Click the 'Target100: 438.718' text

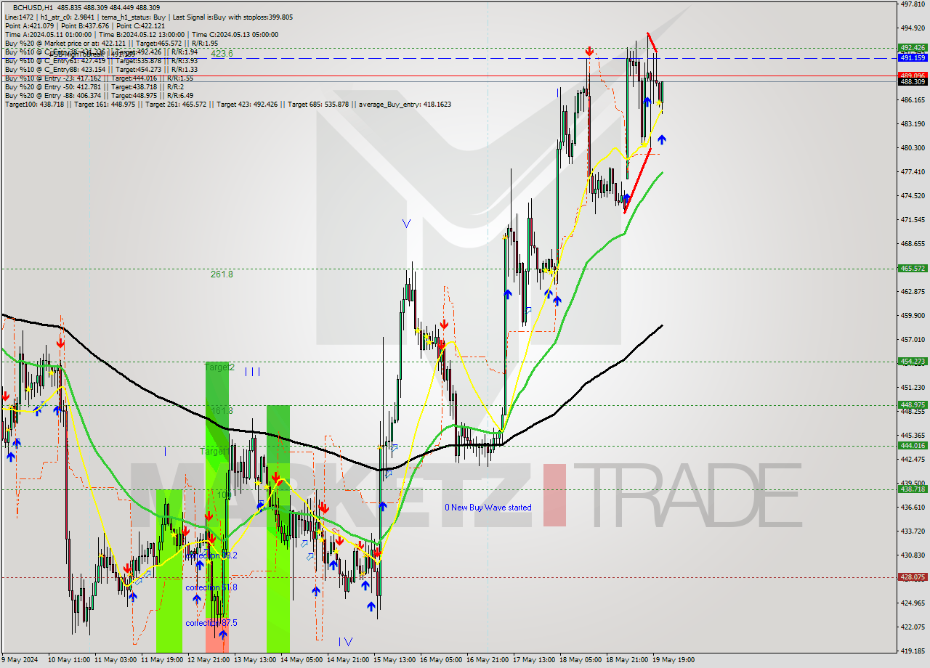click(36, 104)
